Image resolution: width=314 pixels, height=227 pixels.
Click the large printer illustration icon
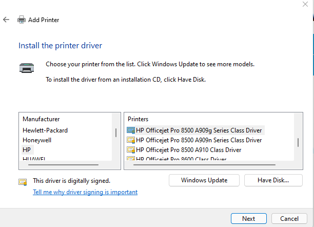pyautogui.click(x=27, y=68)
